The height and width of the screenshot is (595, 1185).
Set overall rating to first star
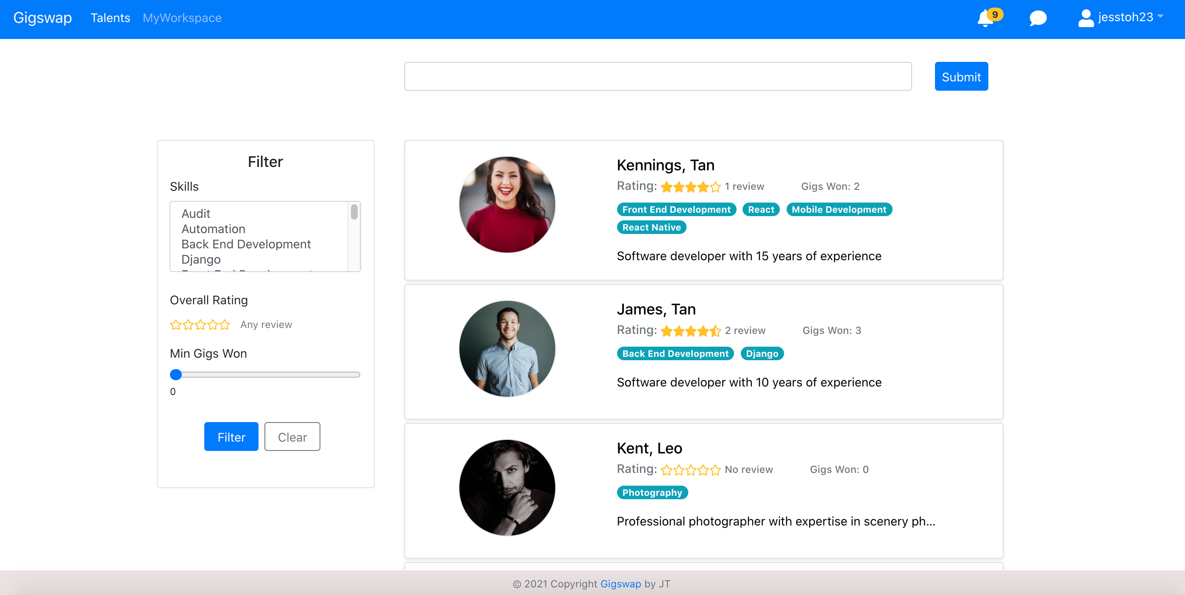176,325
